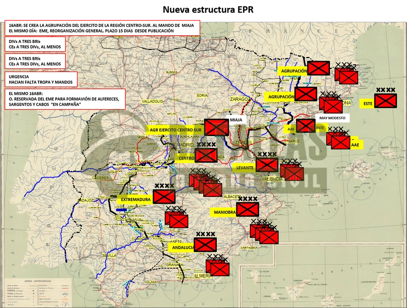Image resolution: width=407 pixels, height=308 pixels.
Task: Click the corps stack below the CENTRO army
Action: (x=206, y=183)
